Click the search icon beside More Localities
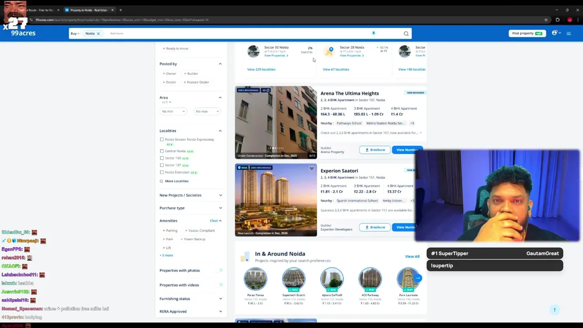 (x=161, y=181)
